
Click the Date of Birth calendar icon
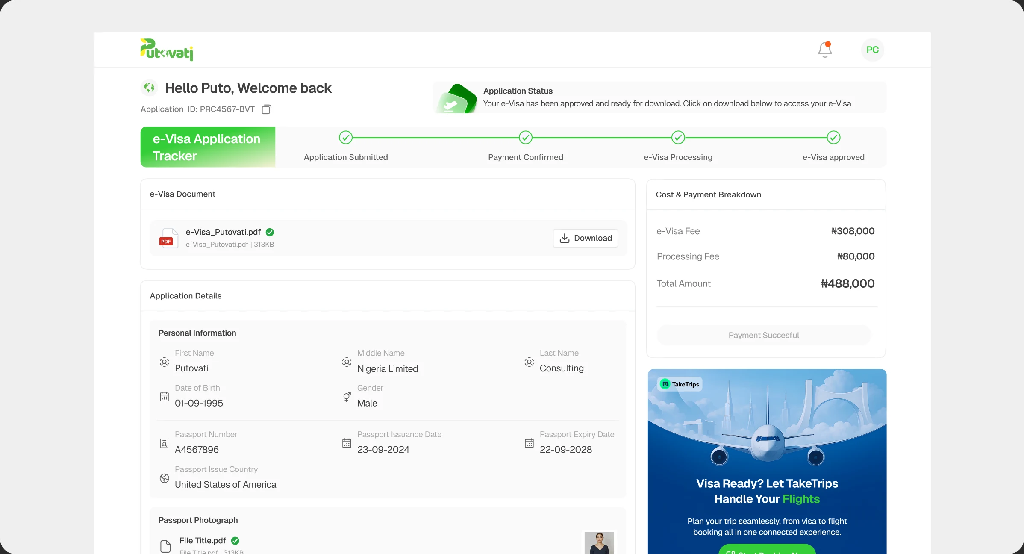coord(164,397)
